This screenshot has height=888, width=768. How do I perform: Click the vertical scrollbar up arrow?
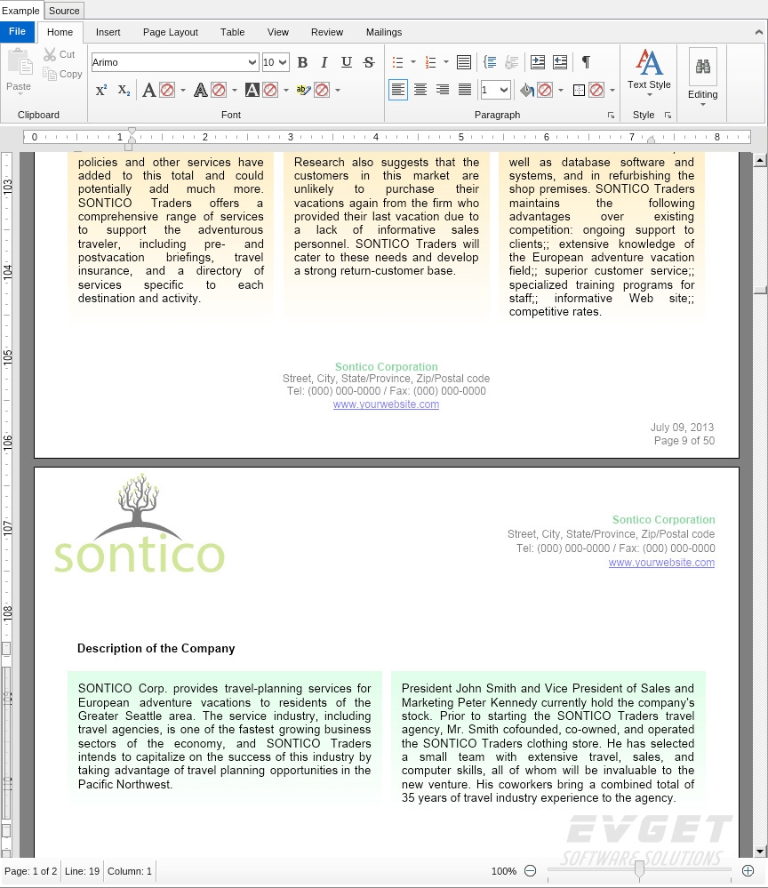[x=760, y=160]
